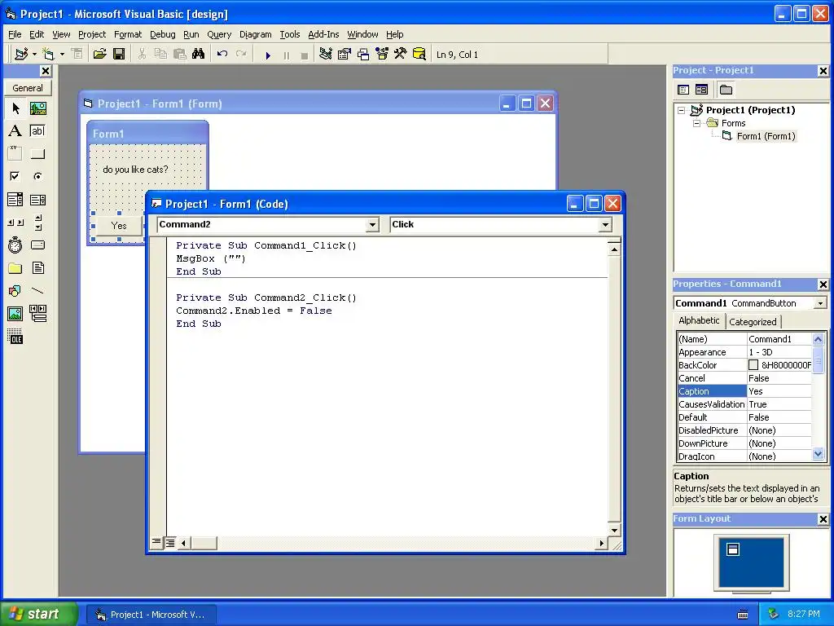Open Project Explorer from toolbar
Screen dimensions: 834x626
[326, 55]
